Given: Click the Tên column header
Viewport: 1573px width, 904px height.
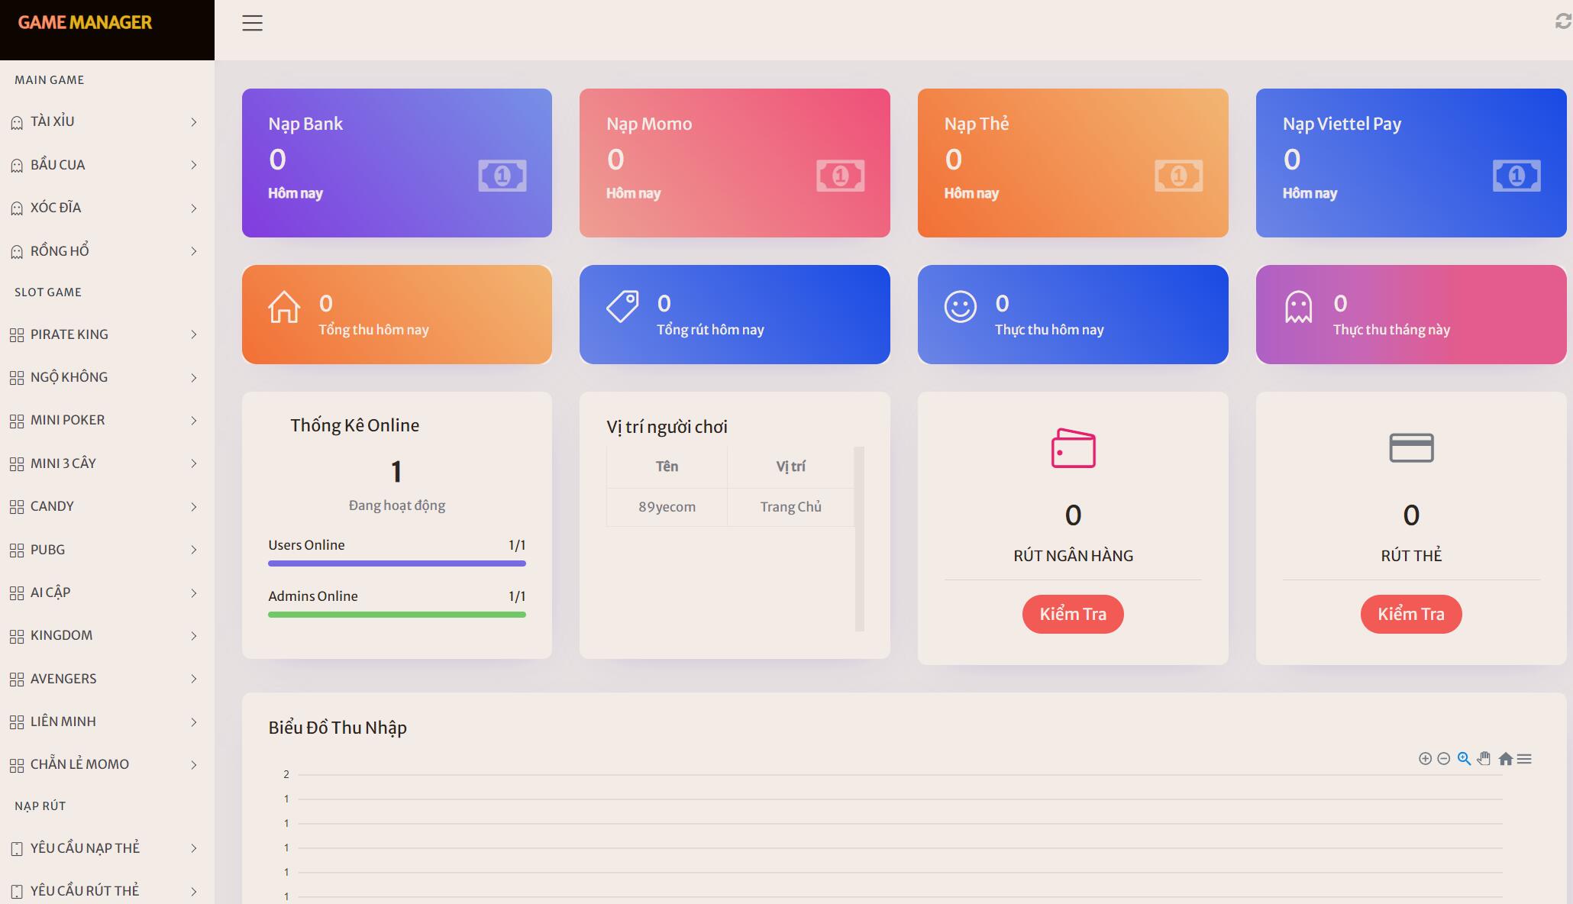Looking at the screenshot, I should pyautogui.click(x=667, y=467).
